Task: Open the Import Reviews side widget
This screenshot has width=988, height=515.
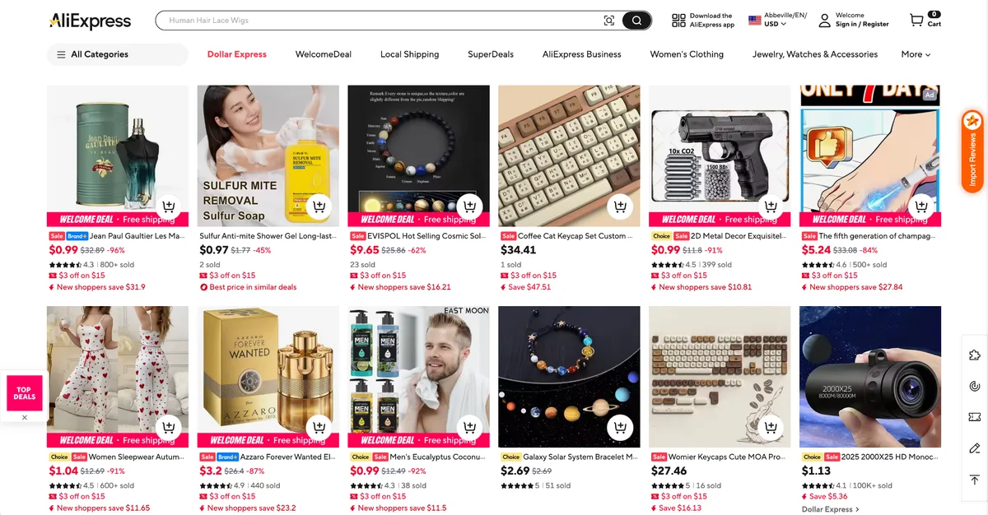Action: coord(972,151)
